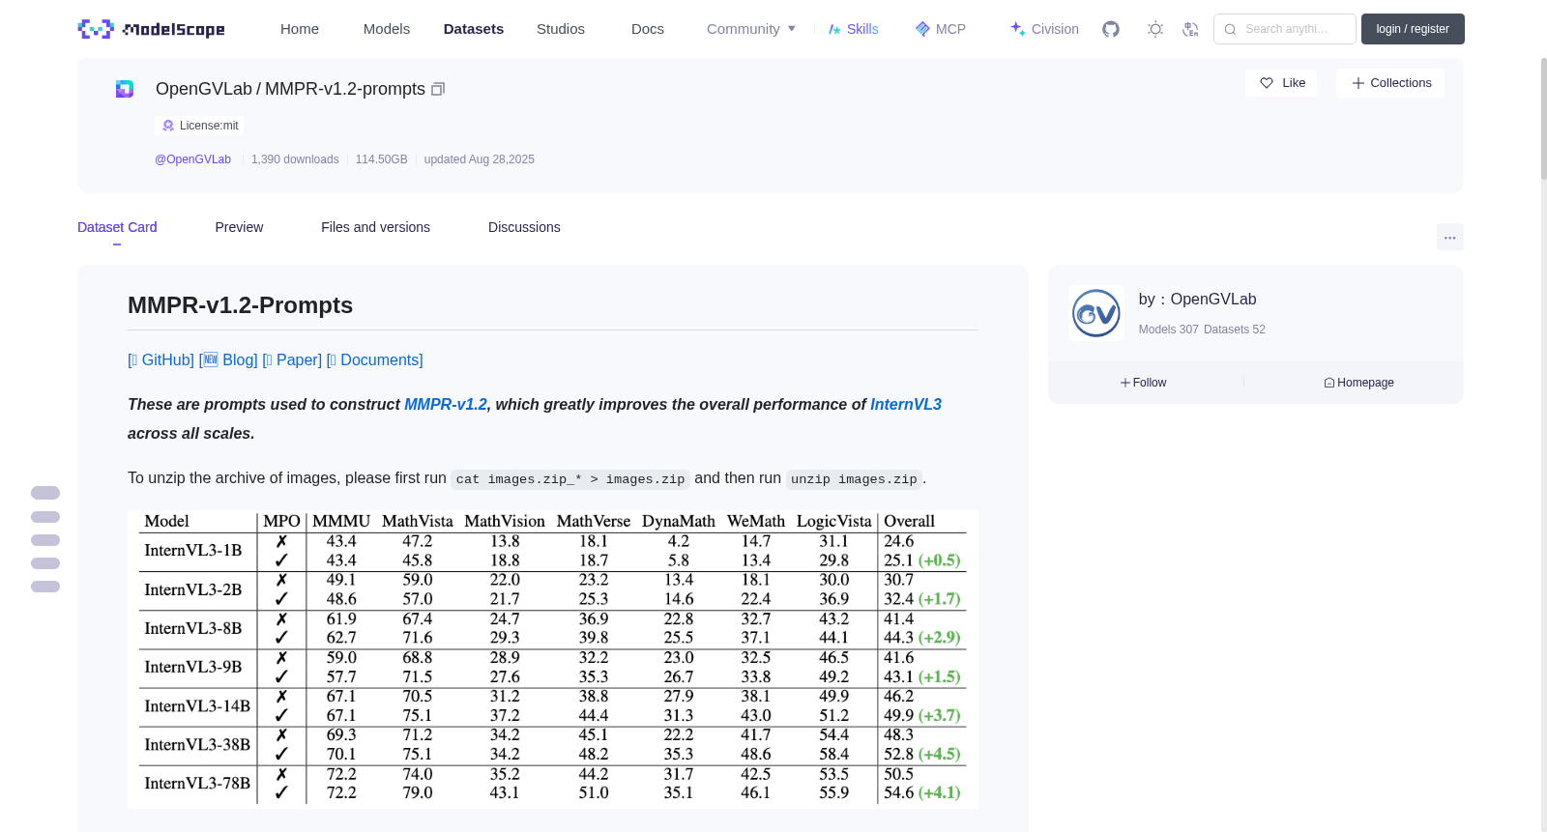
Task: Click the OpenGVLab GV avatar logo
Action: click(x=1096, y=313)
